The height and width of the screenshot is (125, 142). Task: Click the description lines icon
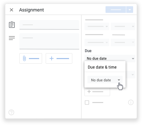[x=12, y=38]
